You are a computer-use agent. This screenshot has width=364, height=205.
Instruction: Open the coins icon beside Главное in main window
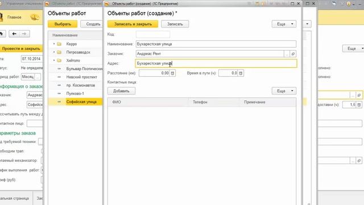coord(35,17)
